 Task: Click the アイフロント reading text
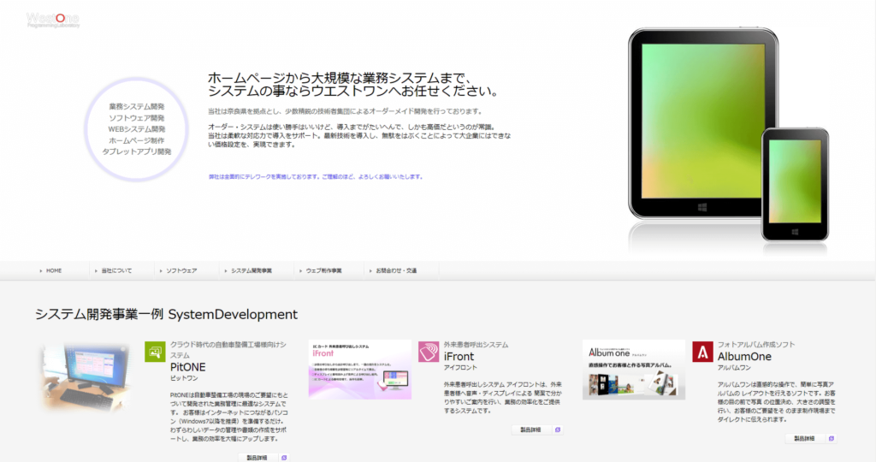pos(460,368)
